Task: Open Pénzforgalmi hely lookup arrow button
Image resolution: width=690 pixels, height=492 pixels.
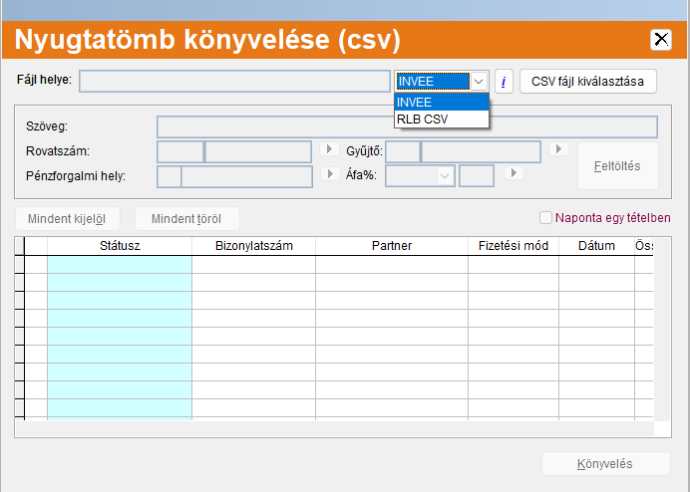Action: coord(330,174)
